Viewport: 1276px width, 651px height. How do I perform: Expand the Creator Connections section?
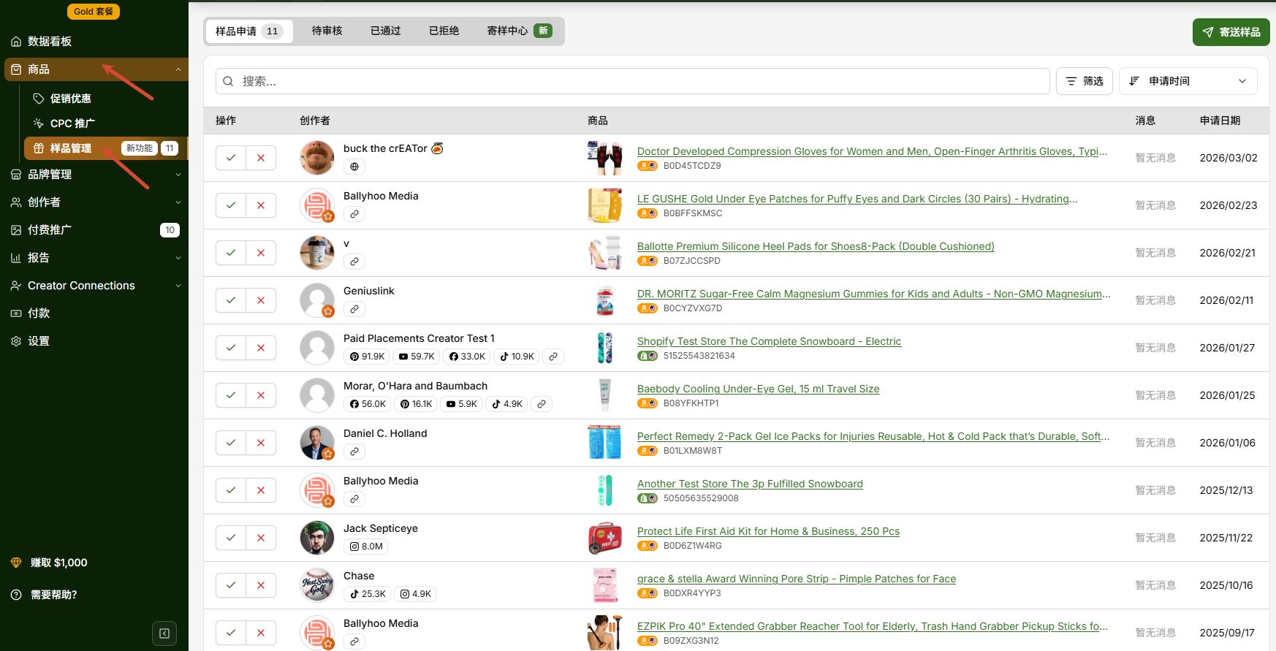(178, 286)
